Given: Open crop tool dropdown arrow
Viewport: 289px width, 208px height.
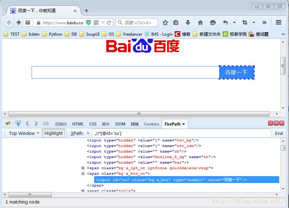Looking at the screenshot, I should [254, 23].
